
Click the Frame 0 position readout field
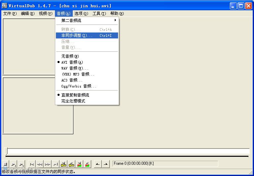pos(165,163)
